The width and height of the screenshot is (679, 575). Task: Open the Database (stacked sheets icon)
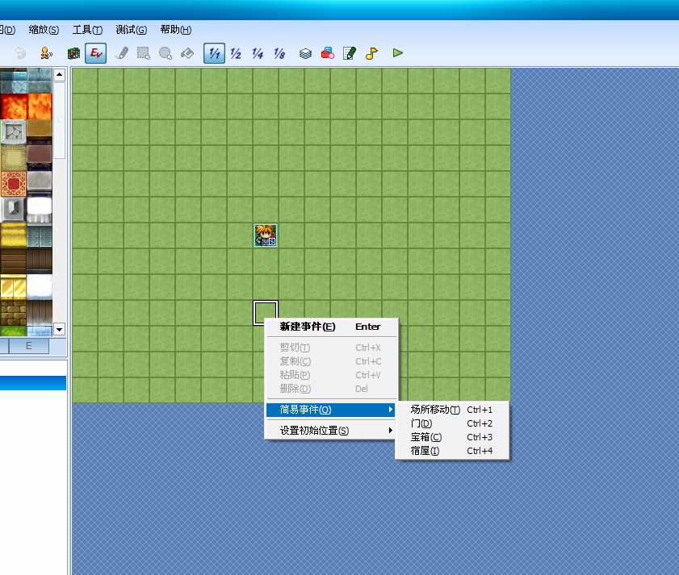tap(306, 53)
